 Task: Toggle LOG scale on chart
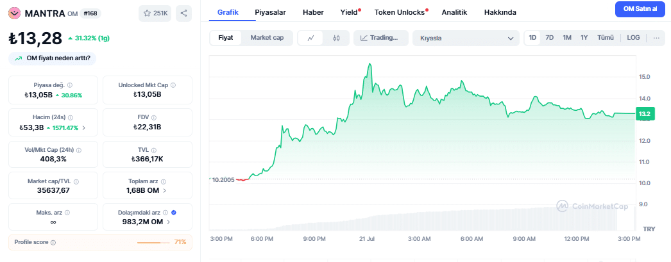(633, 38)
